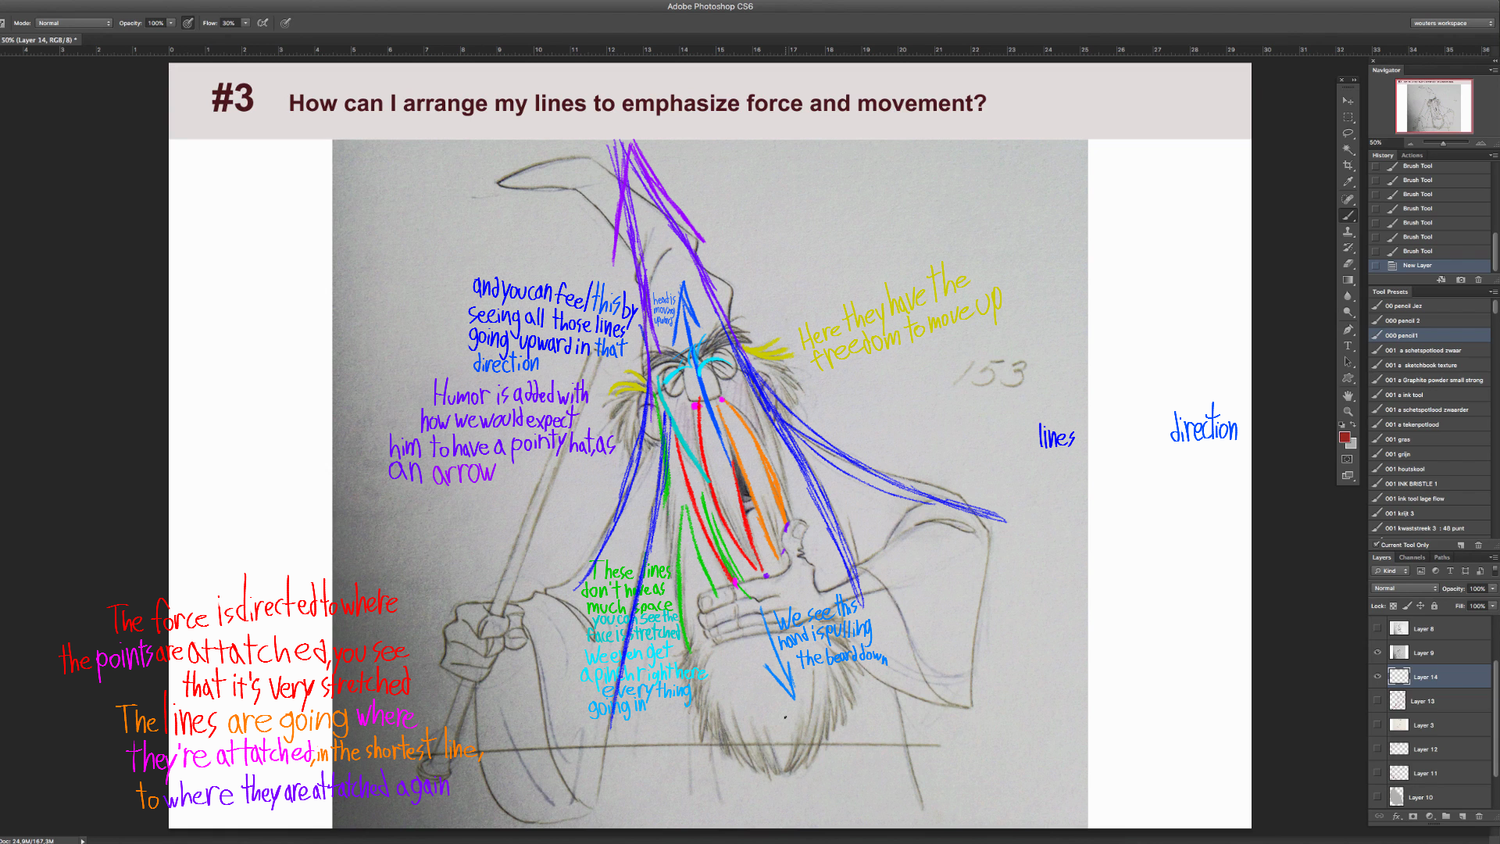Switch to the Channels tab
This screenshot has width=1500, height=844.
coord(1412,557)
